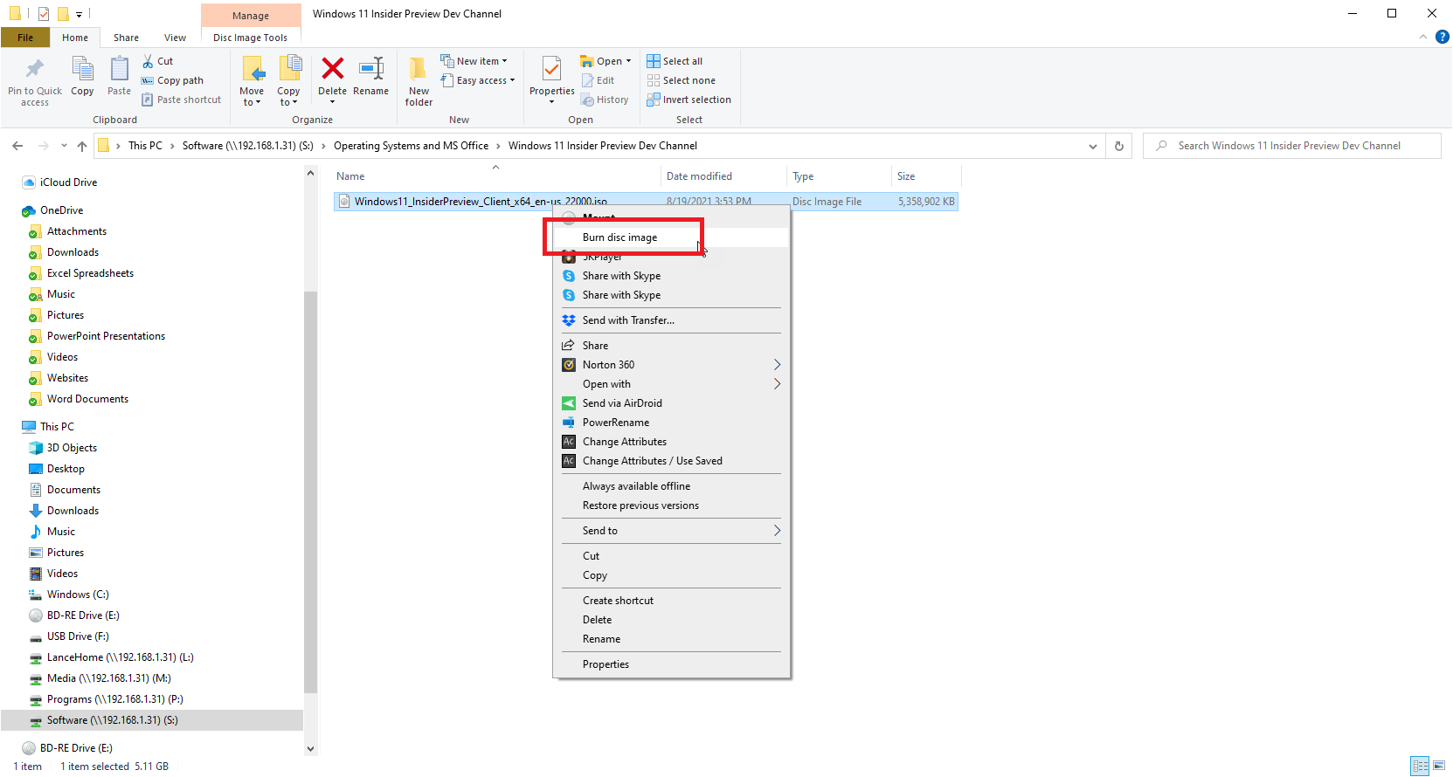Sort by Date modified column header
The height and width of the screenshot is (777, 1453).
click(x=723, y=176)
